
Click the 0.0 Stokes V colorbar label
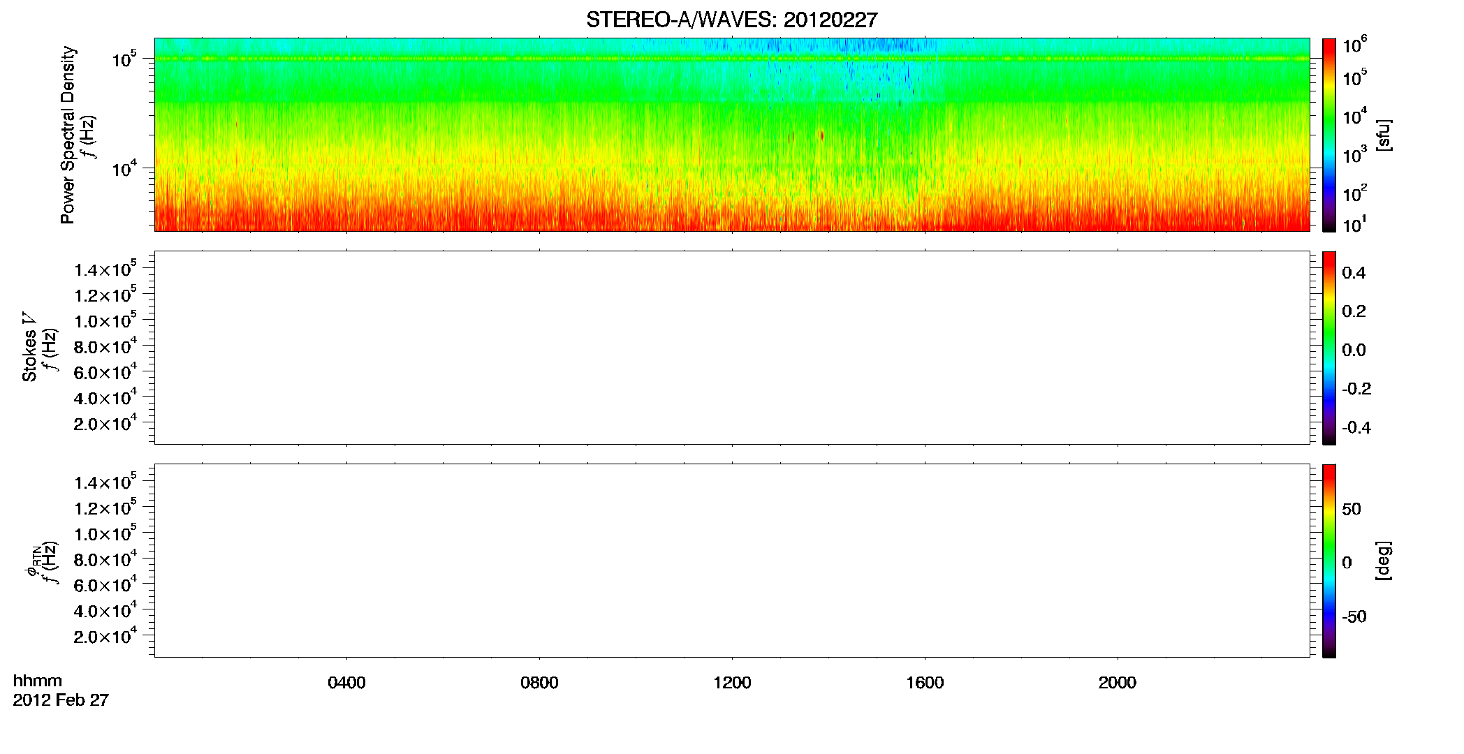[x=1354, y=350]
